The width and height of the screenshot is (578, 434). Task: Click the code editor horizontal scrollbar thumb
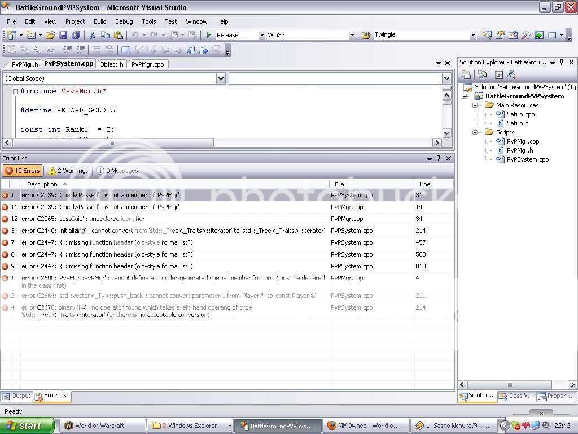click(x=113, y=143)
